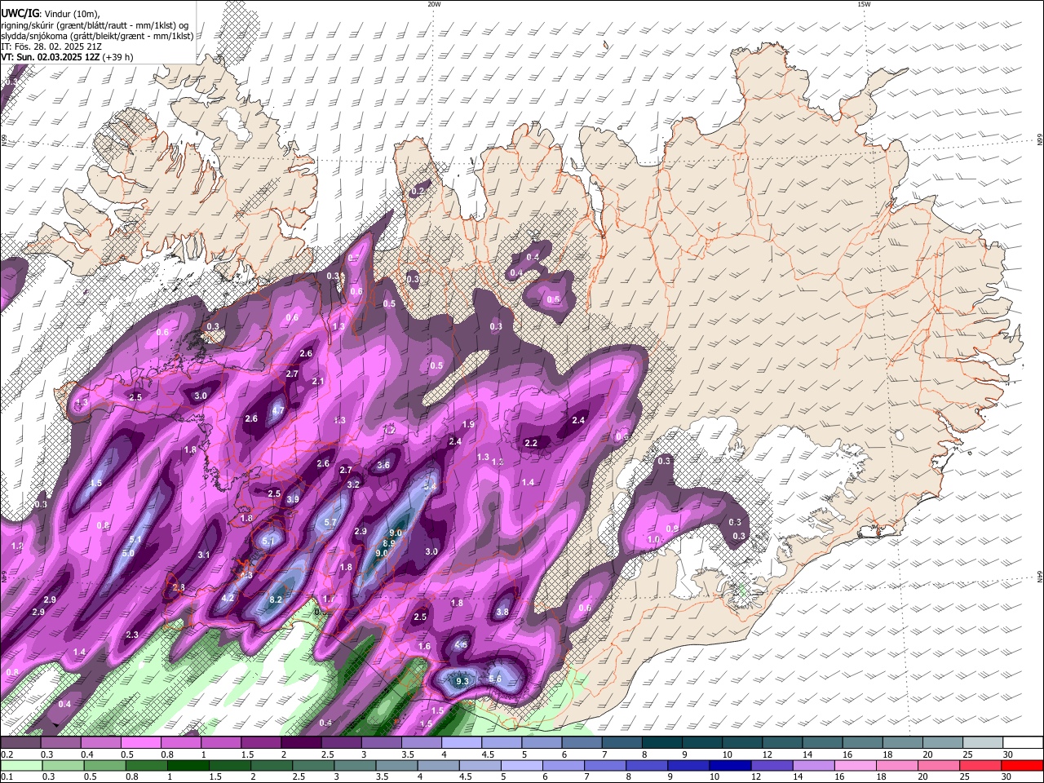Pick the lilac 14–16 rain legend swatch
The image size is (1044, 783).
pos(813,765)
